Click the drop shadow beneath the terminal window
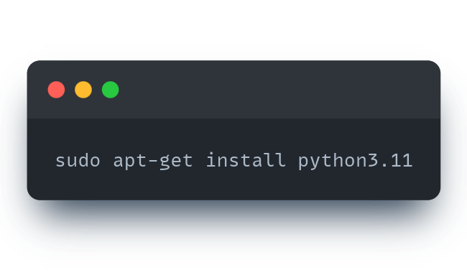The width and height of the screenshot is (467, 280). point(233,214)
